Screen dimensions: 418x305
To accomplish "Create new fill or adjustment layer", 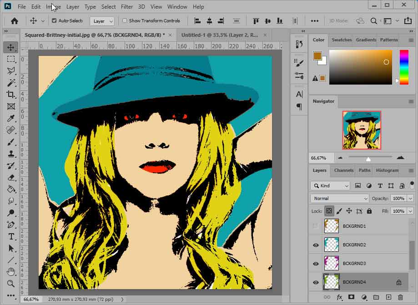I will tap(364, 297).
